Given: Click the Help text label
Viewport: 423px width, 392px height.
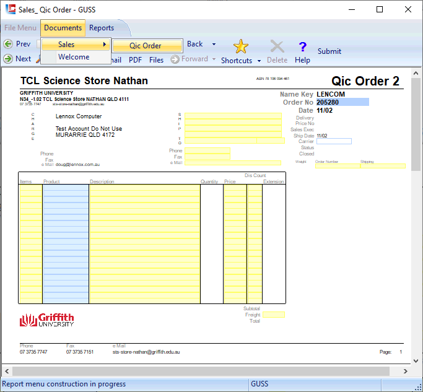Looking at the screenshot, I should click(x=302, y=60).
